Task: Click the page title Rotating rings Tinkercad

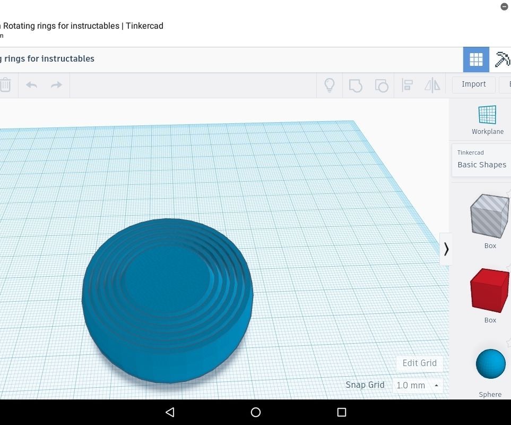Action: [82, 26]
